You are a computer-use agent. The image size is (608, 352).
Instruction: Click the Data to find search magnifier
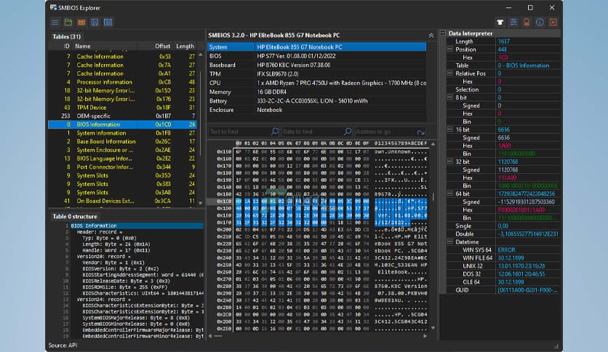348,132
